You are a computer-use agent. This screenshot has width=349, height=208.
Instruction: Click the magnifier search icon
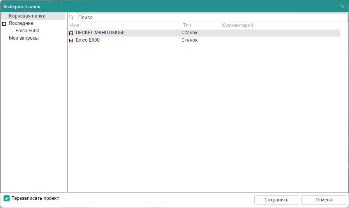[71, 17]
